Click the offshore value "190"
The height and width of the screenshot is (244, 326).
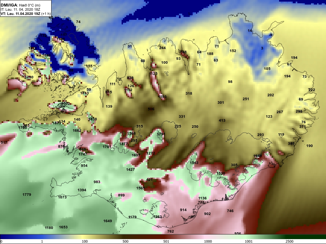309,146
